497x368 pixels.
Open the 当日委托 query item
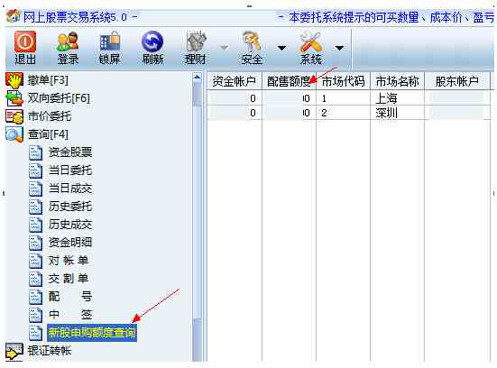pyautogui.click(x=70, y=170)
